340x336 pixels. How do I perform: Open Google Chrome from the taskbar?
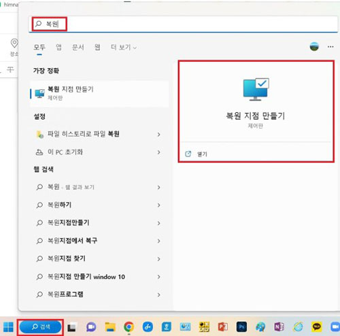pyautogui.click(x=129, y=327)
